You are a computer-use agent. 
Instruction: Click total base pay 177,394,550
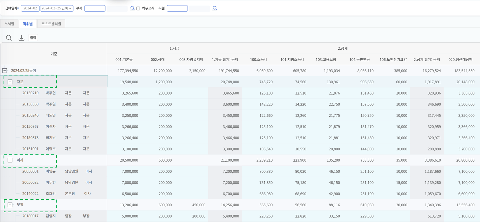pos(128,71)
